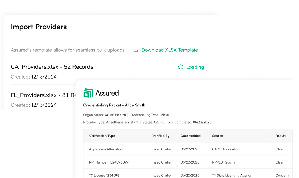Select CA_Providers.xlsx - 52 Records file entry
Image resolution: width=299 pixels, height=178 pixels.
(x=52, y=67)
